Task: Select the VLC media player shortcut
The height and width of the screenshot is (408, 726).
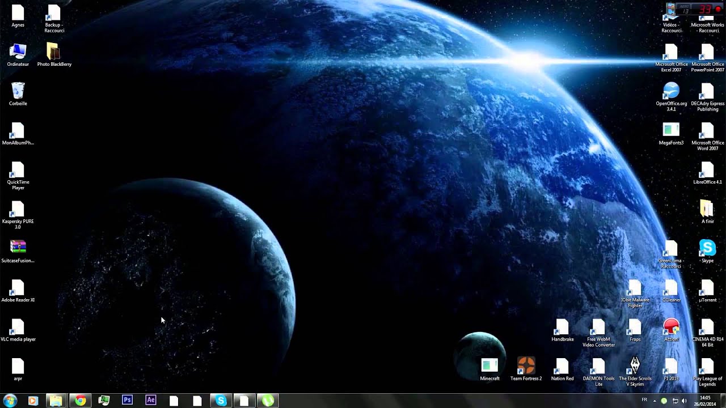Action: [x=18, y=330]
